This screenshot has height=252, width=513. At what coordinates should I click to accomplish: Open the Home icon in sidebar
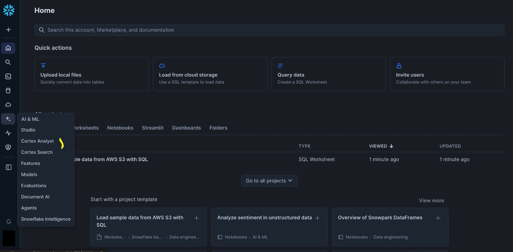click(x=8, y=48)
